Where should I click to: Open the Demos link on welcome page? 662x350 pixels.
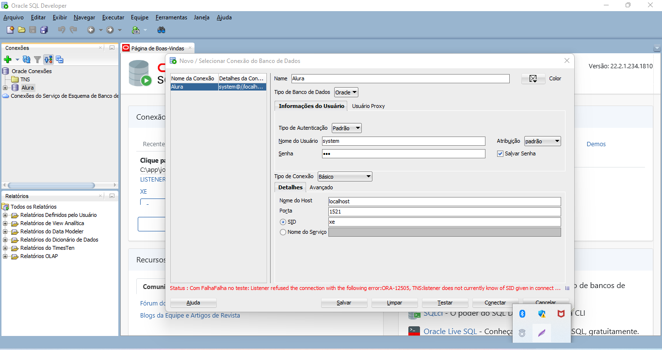(596, 144)
